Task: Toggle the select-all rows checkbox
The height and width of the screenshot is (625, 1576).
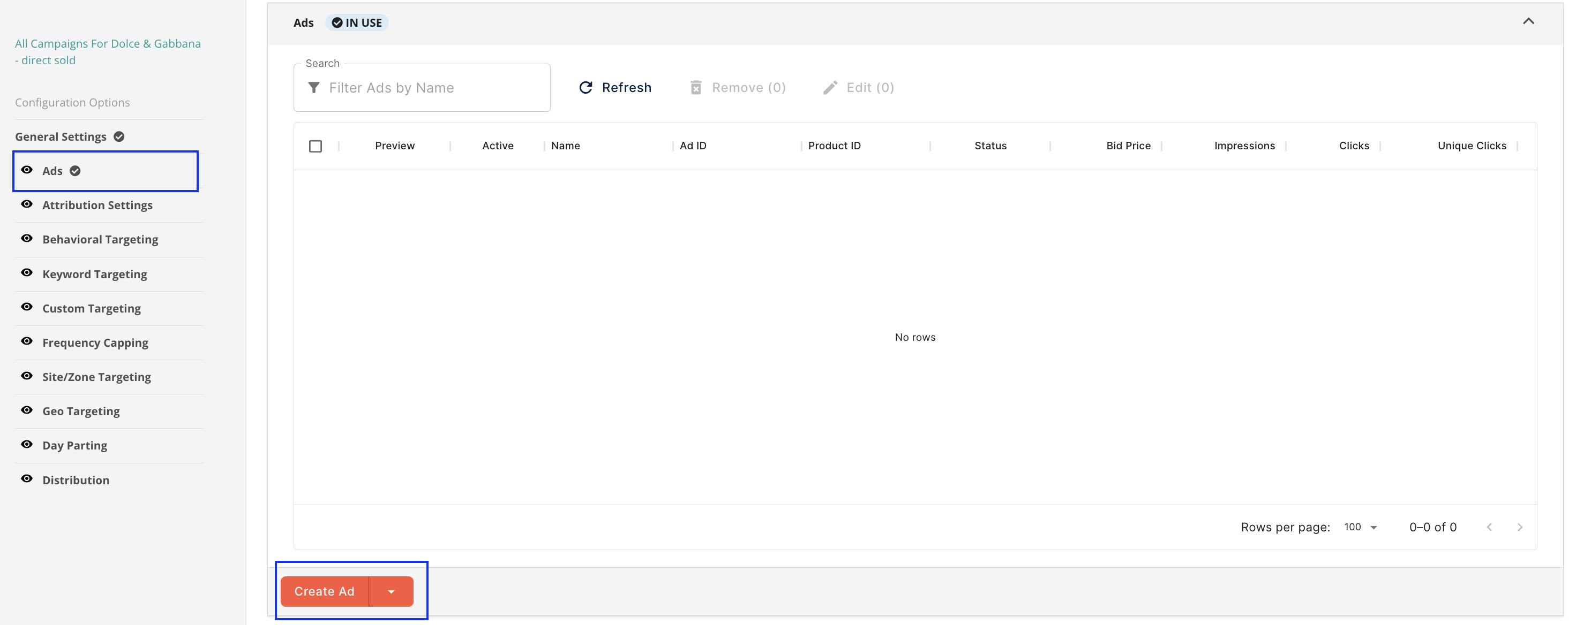Action: [x=315, y=146]
